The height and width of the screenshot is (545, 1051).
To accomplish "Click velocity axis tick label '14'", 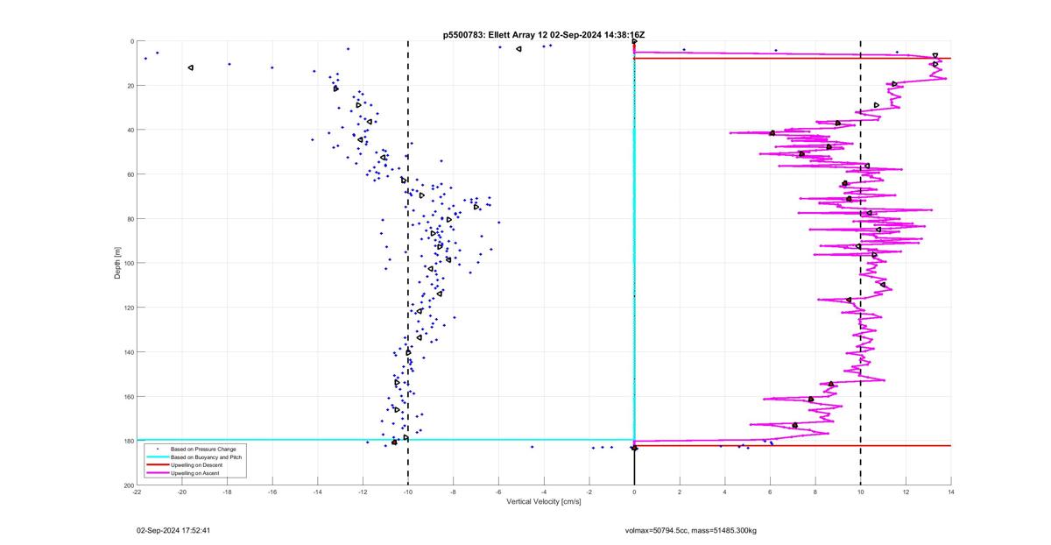I will [951, 492].
